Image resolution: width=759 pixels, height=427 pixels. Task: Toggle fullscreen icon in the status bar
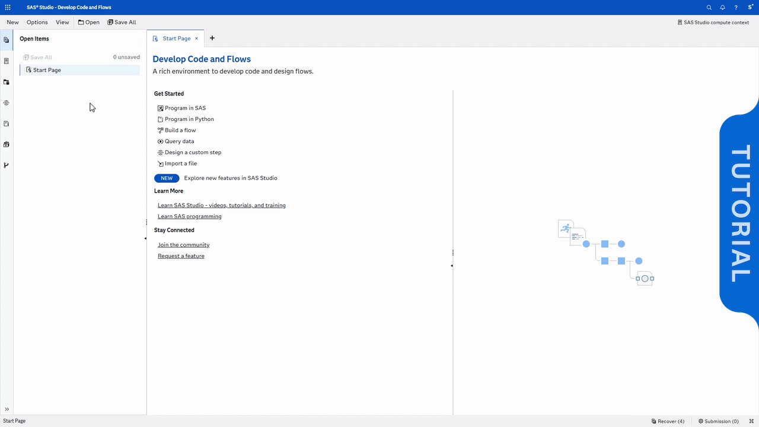tap(751, 421)
